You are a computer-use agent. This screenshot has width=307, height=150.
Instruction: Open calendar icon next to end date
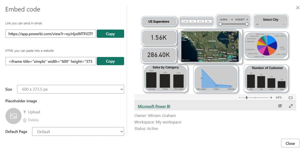[x=248, y=19]
